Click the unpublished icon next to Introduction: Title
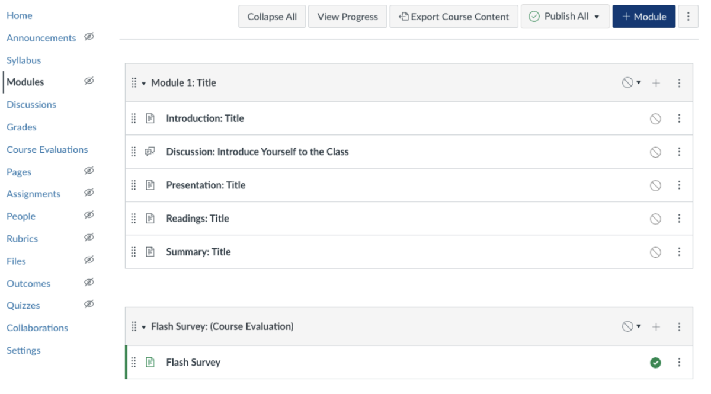711x394 pixels. (655, 118)
